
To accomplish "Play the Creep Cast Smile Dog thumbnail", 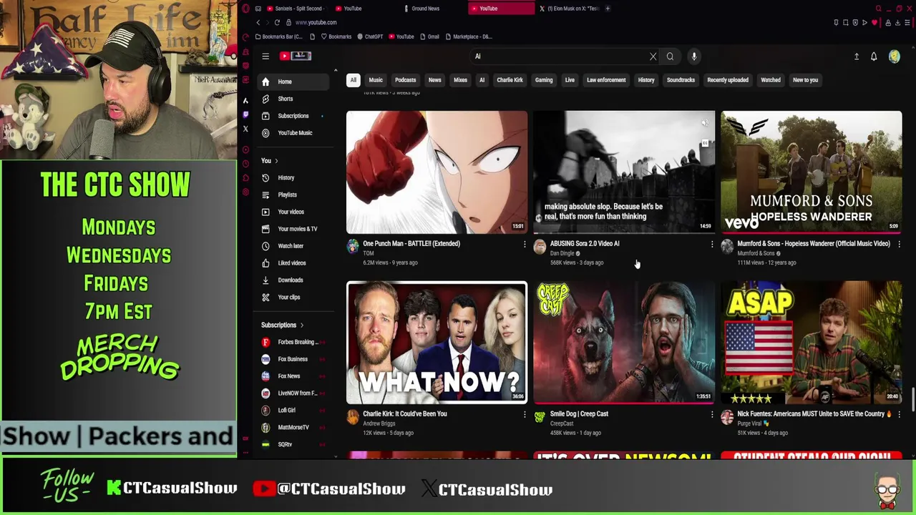I will coord(624,343).
